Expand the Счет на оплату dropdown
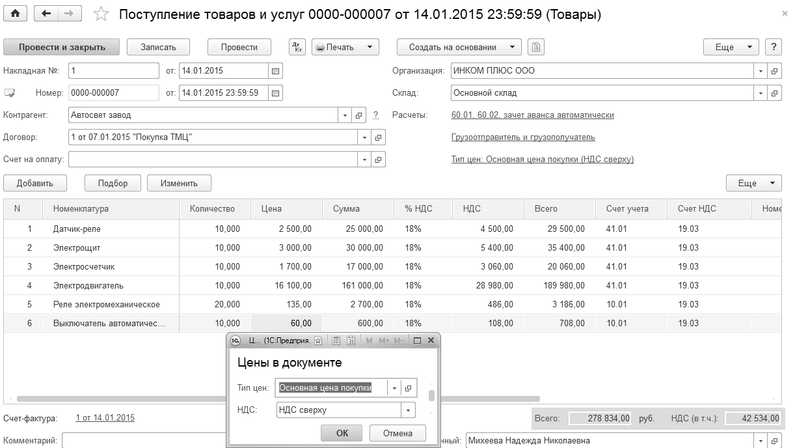This screenshot has height=448, width=795. point(365,160)
